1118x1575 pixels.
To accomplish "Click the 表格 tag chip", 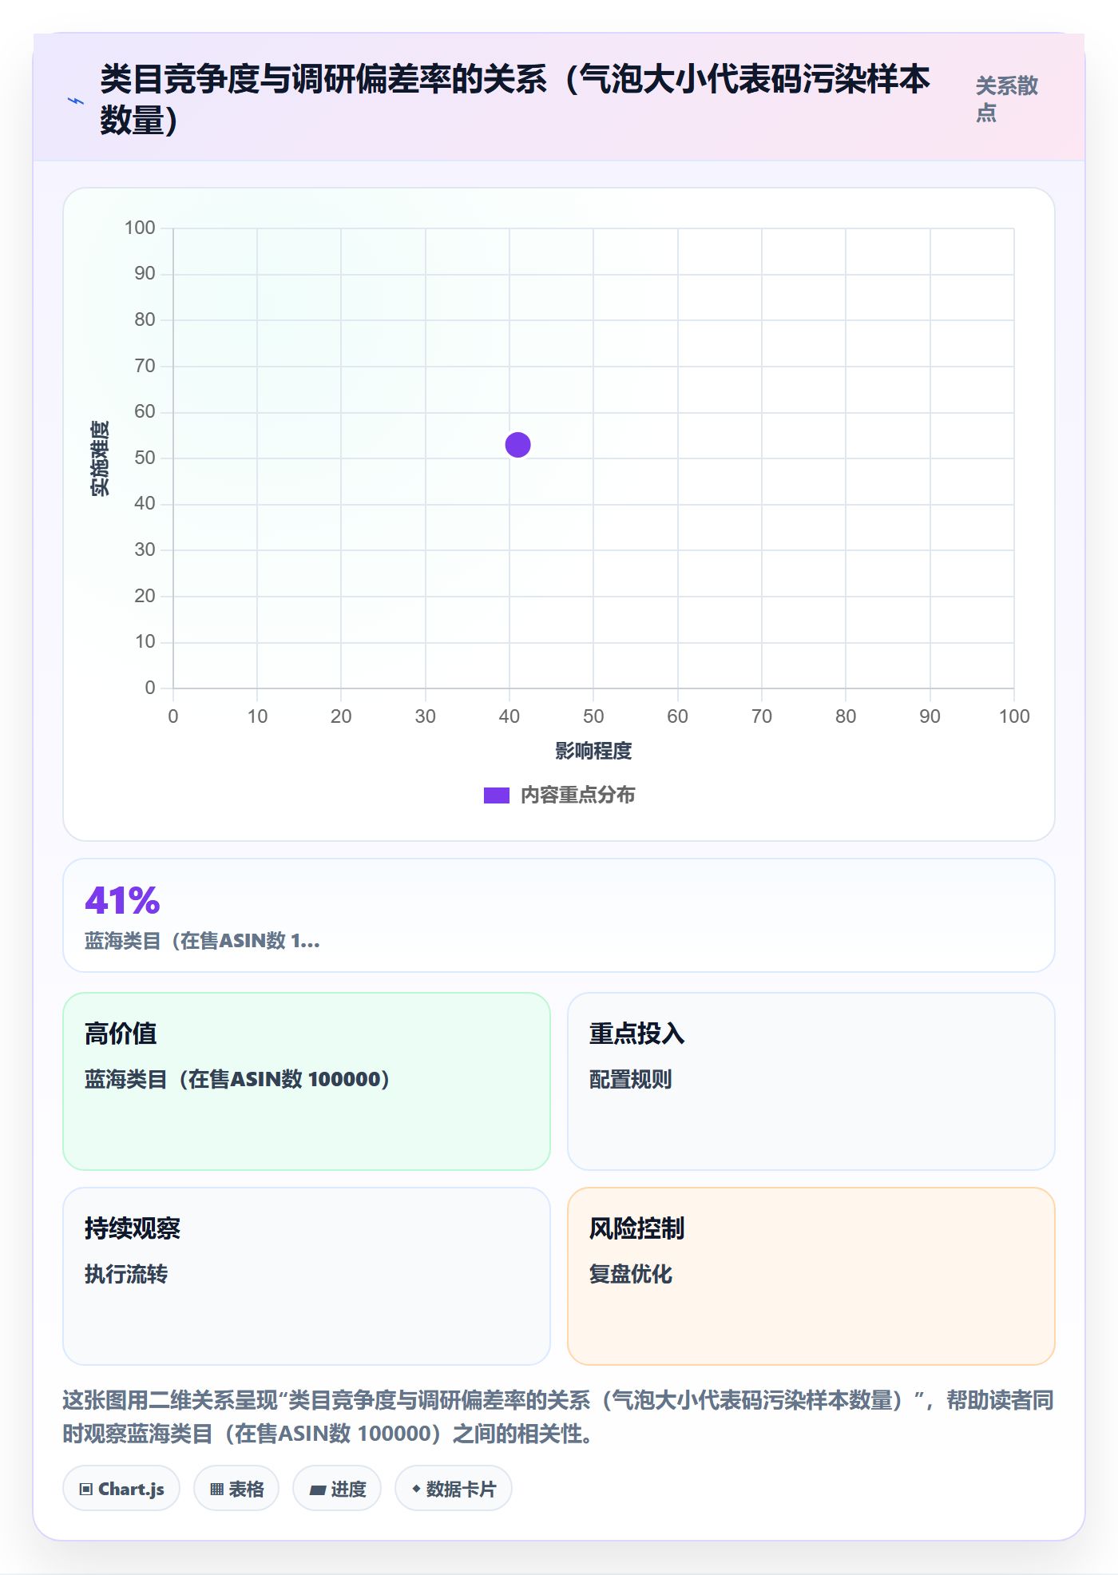I will [x=236, y=1489].
